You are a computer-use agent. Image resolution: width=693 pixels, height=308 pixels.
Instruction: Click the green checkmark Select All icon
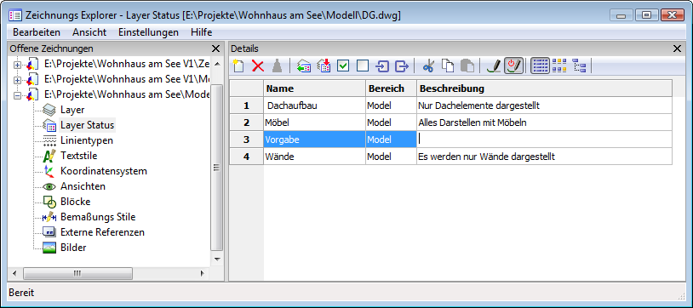[343, 66]
